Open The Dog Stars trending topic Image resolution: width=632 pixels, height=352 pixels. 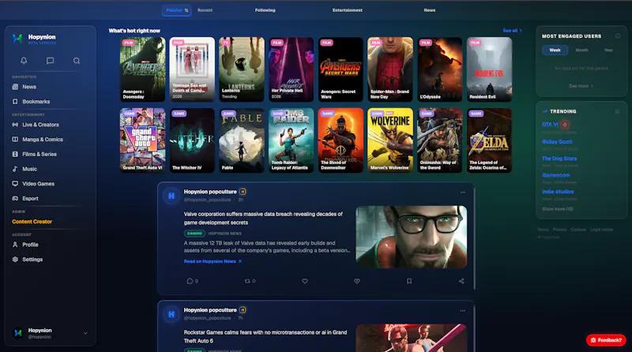(559, 159)
